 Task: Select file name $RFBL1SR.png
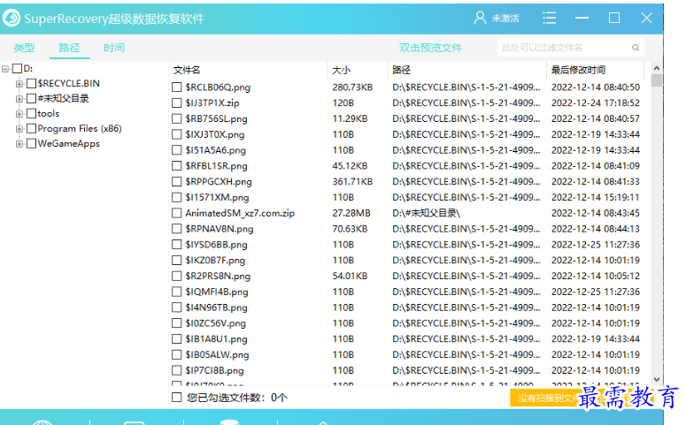(x=216, y=166)
